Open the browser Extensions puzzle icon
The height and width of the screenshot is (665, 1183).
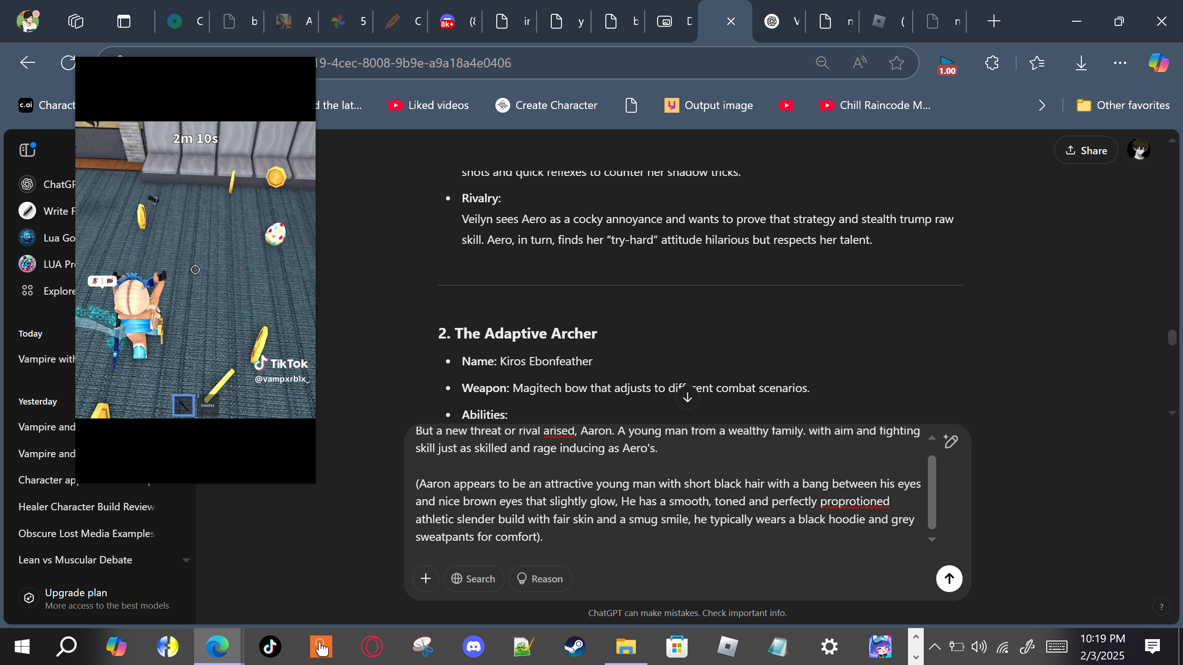992,63
